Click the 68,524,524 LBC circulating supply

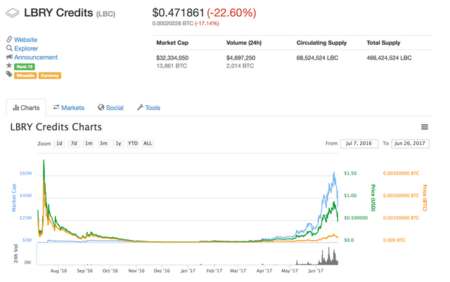coord(317,58)
